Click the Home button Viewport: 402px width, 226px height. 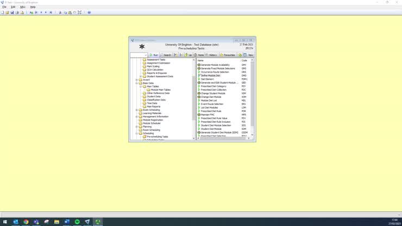[x=199, y=55]
